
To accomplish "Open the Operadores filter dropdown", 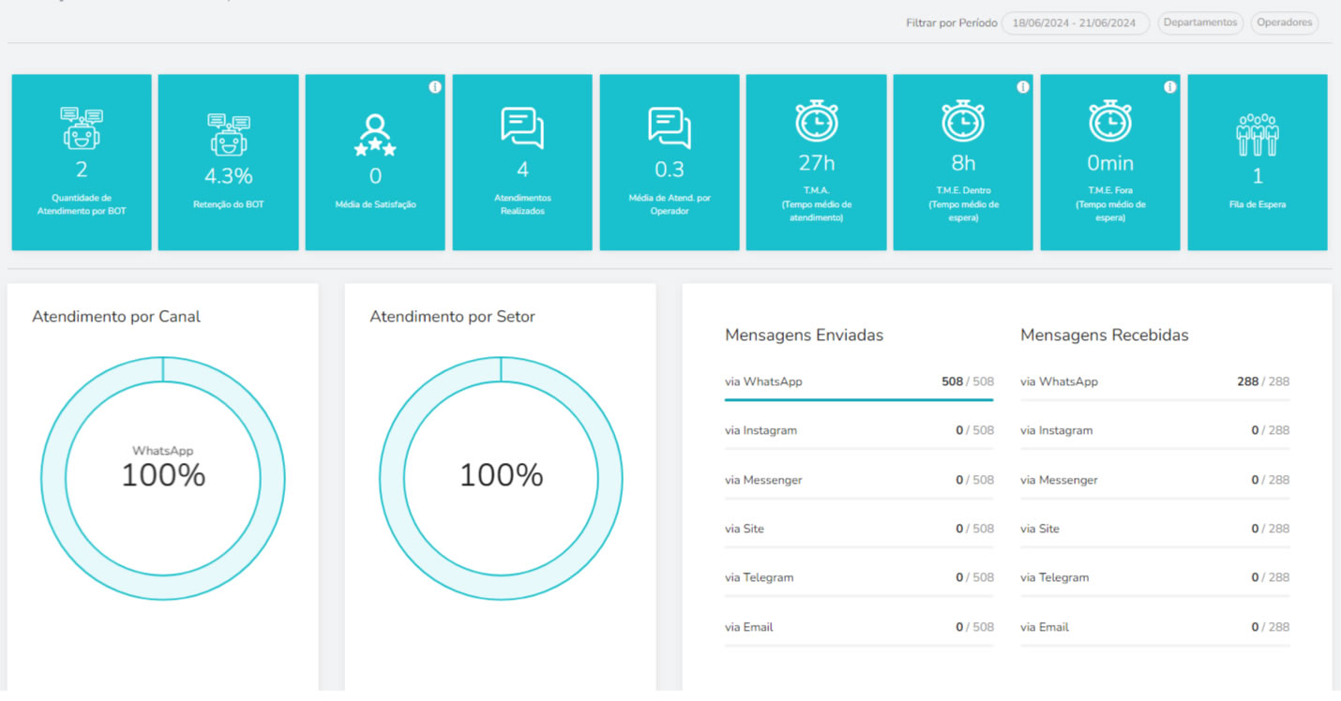I will (x=1284, y=22).
